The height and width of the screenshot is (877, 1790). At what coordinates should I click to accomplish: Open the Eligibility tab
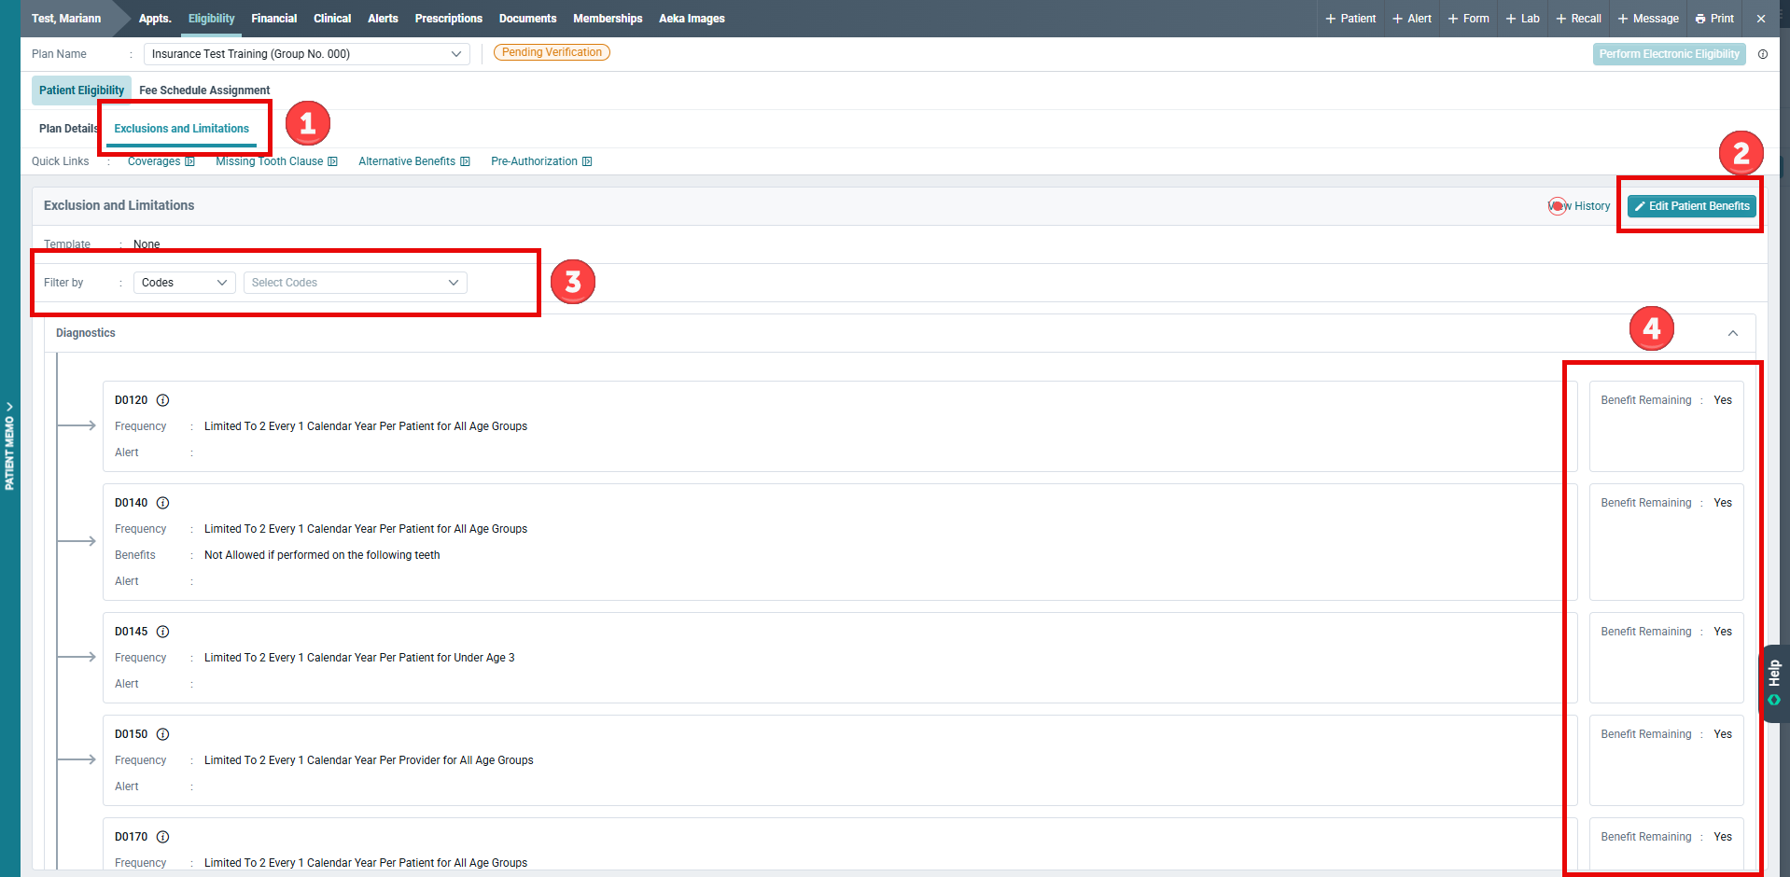pos(212,19)
